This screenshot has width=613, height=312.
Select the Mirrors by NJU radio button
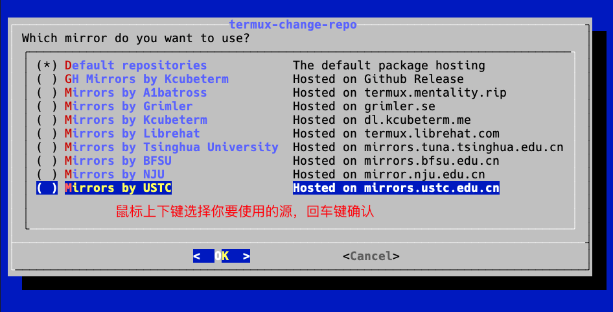pyautogui.click(x=47, y=174)
